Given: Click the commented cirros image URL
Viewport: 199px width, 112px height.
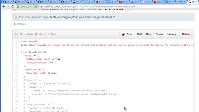Looking at the screenshot, I should point(77,91).
